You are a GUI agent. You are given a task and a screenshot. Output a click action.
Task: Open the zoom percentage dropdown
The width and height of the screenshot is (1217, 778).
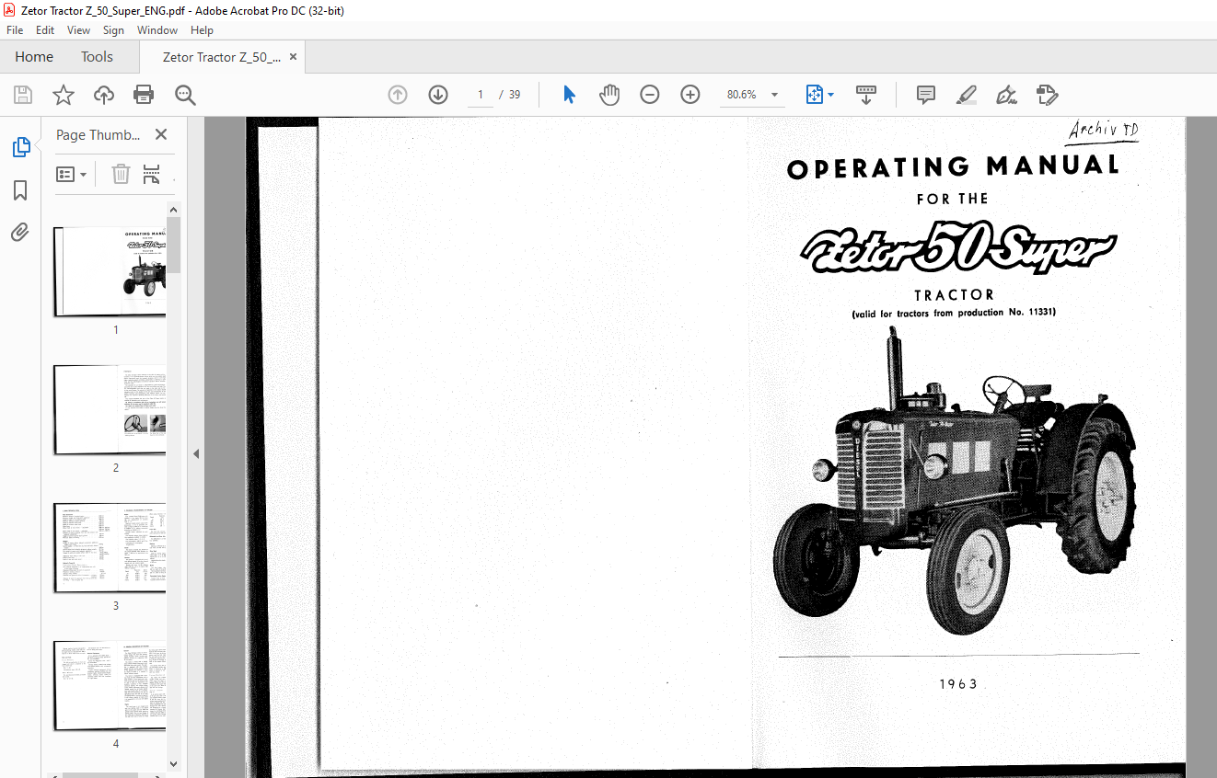(774, 95)
